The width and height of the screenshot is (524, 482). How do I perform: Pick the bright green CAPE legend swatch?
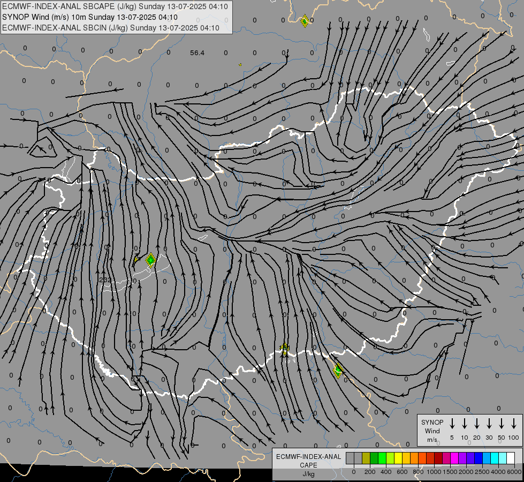coord(382,458)
